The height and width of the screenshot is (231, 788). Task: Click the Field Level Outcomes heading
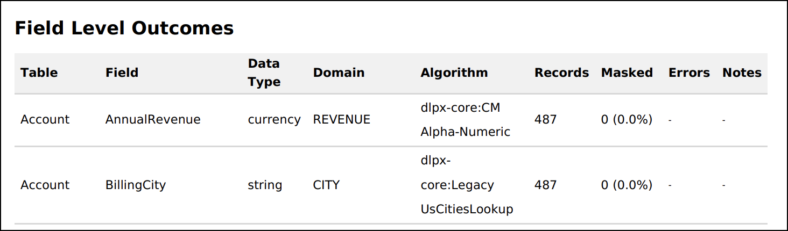124,28
